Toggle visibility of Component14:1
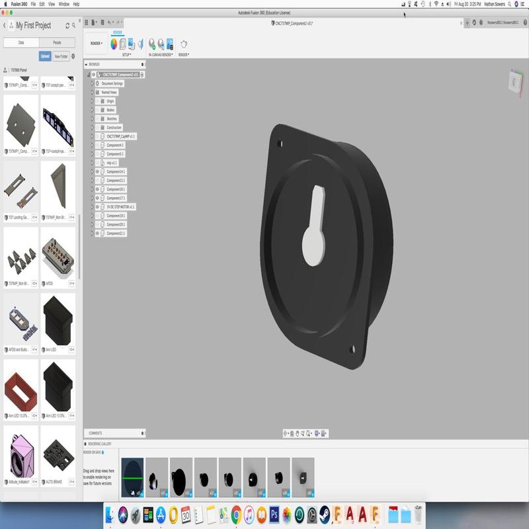Screen dimensions: 529x529 (x=97, y=172)
